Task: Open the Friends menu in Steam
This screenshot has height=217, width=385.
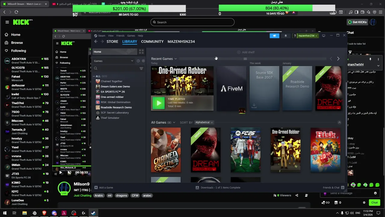Action: (x=120, y=36)
